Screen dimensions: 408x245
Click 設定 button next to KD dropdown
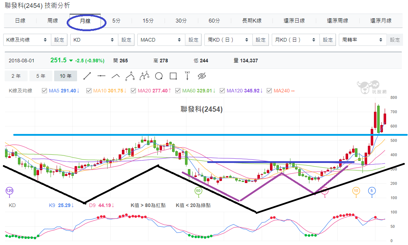(126, 40)
